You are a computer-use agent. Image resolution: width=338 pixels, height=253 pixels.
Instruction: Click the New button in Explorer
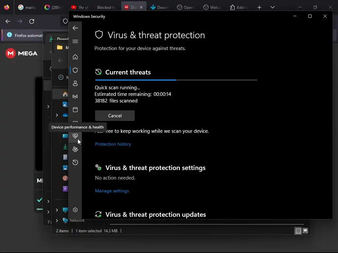(x=63, y=77)
